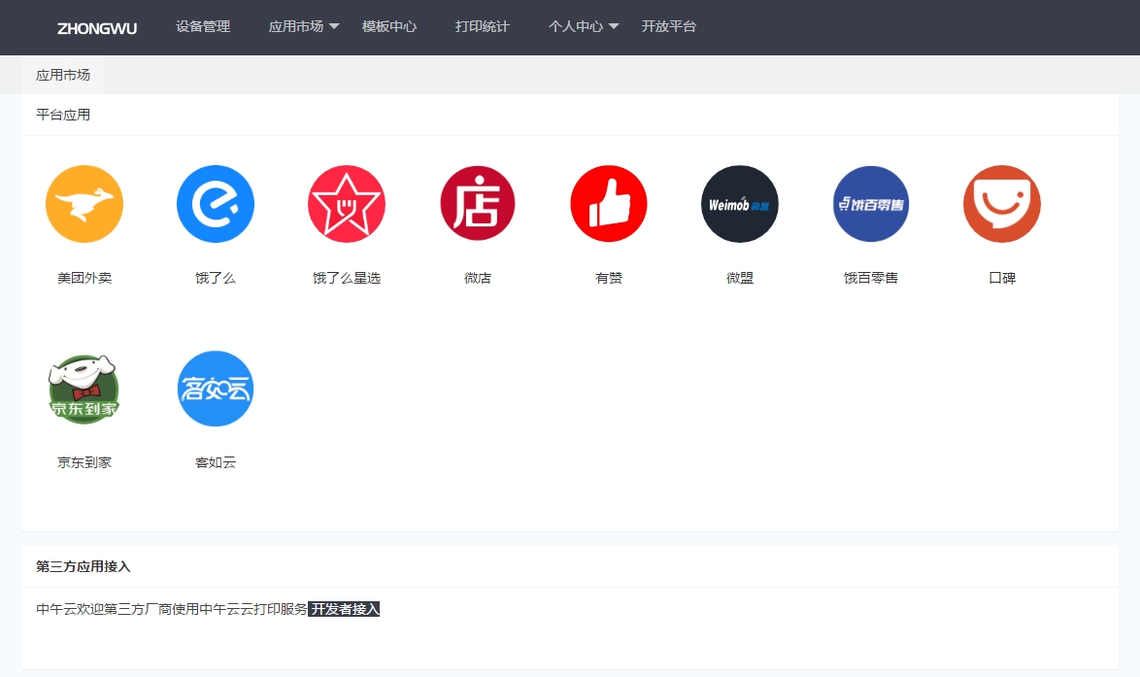The width and height of the screenshot is (1140, 677).
Task: Click the 有赞 text label
Action: pos(609,278)
